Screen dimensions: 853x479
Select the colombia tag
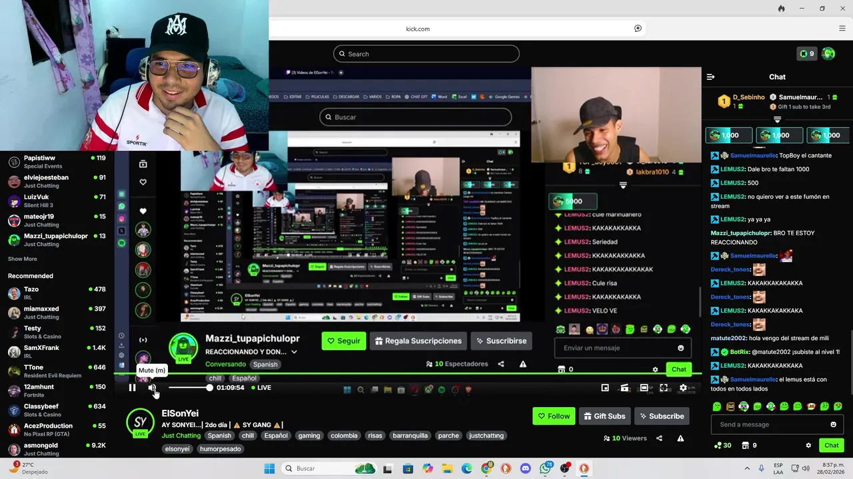(344, 436)
